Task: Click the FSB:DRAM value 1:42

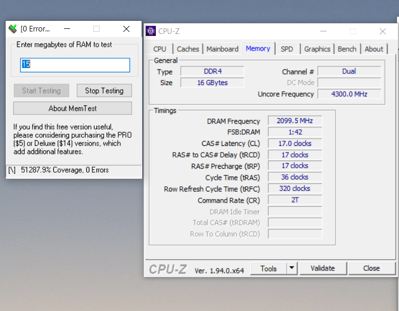Action: coord(295,132)
